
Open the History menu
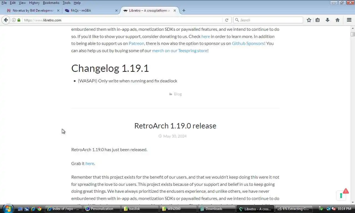click(x=34, y=3)
